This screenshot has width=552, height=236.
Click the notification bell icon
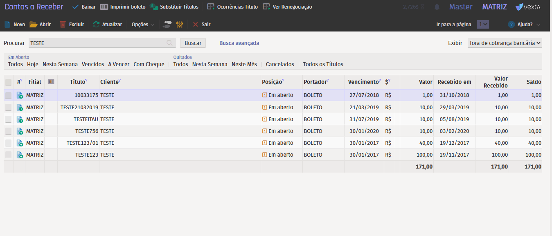tap(437, 7)
